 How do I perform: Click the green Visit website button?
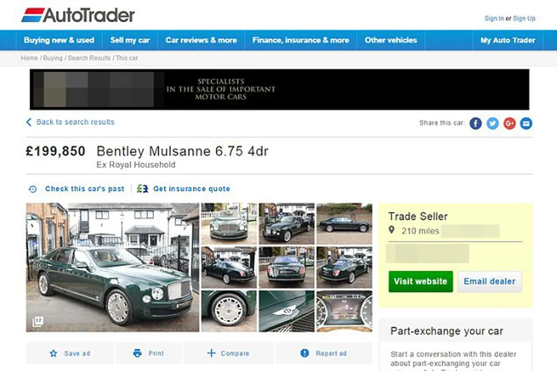pos(421,281)
